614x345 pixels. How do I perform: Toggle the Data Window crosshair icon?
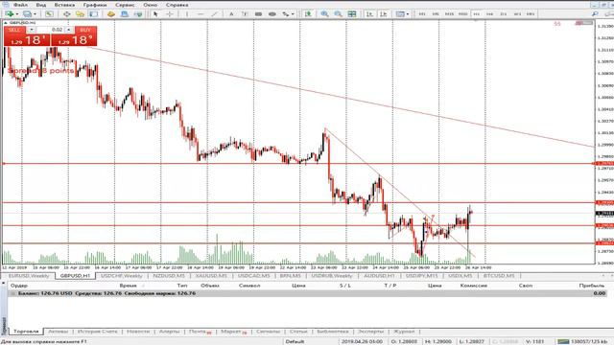coord(67,14)
